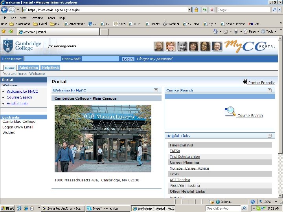The image size is (283, 212).
Task: Click the address bar URL field
Action: [x=105, y=10]
